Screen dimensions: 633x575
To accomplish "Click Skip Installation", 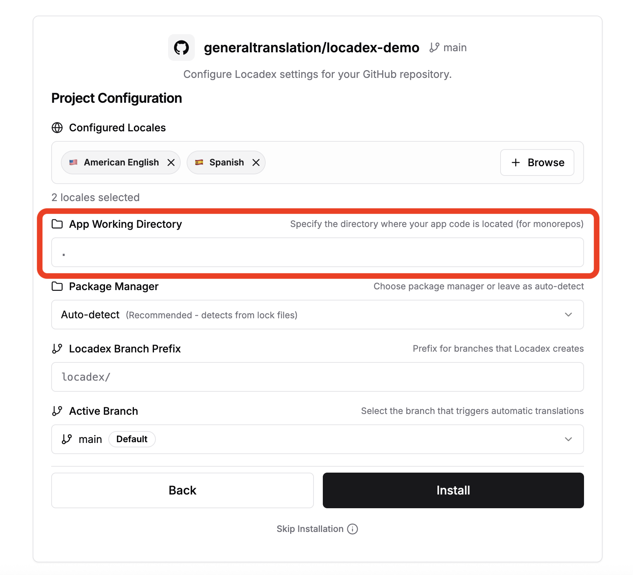I will point(310,529).
